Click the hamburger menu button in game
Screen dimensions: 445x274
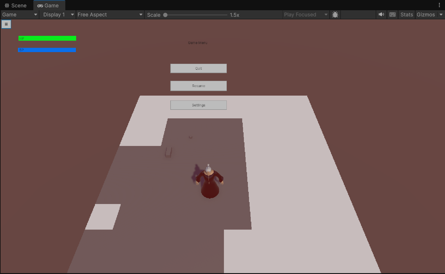[6, 24]
